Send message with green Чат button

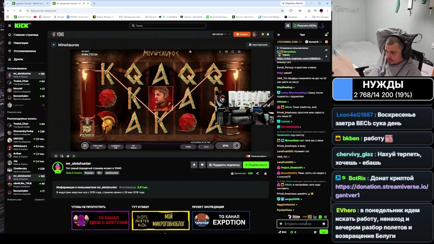tap(324, 232)
